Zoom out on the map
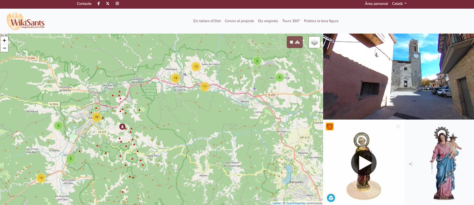Image resolution: width=474 pixels, height=205 pixels. click(4, 48)
